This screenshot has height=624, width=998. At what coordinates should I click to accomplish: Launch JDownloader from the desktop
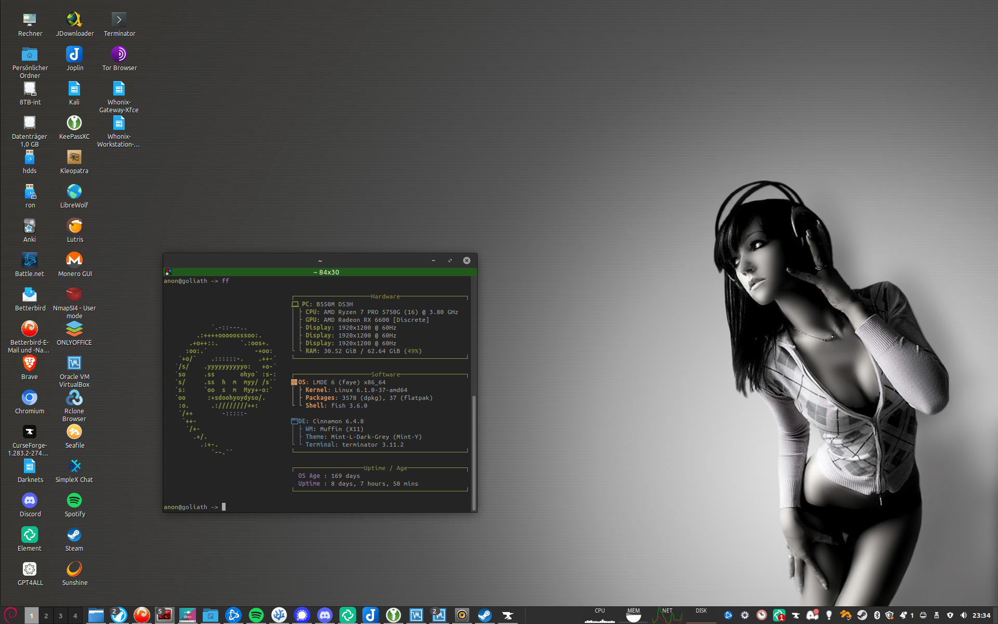(74, 25)
